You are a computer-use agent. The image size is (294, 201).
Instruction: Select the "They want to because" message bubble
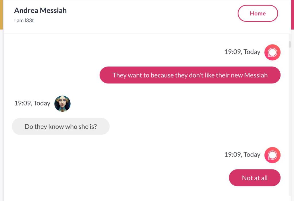tap(190, 75)
